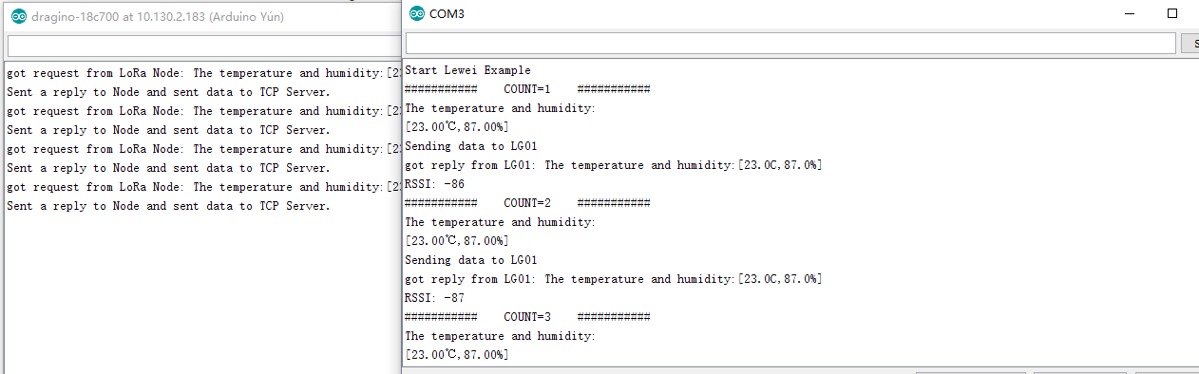Click the Arduino icon in COM3 title bar

416,14
